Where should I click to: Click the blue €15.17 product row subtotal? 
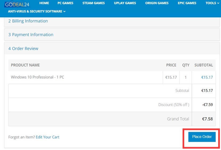(207, 78)
